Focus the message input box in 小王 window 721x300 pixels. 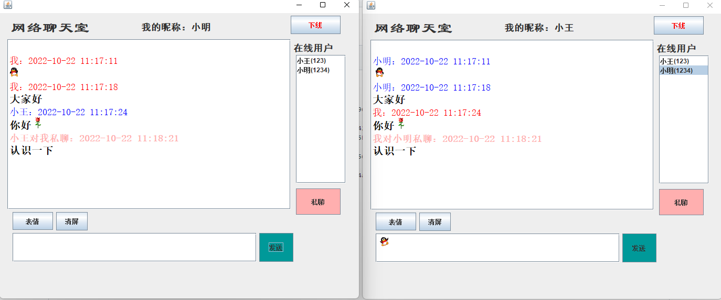tap(497, 248)
